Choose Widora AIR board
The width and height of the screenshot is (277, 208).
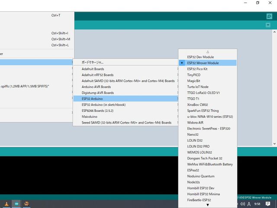pyautogui.click(x=208, y=122)
